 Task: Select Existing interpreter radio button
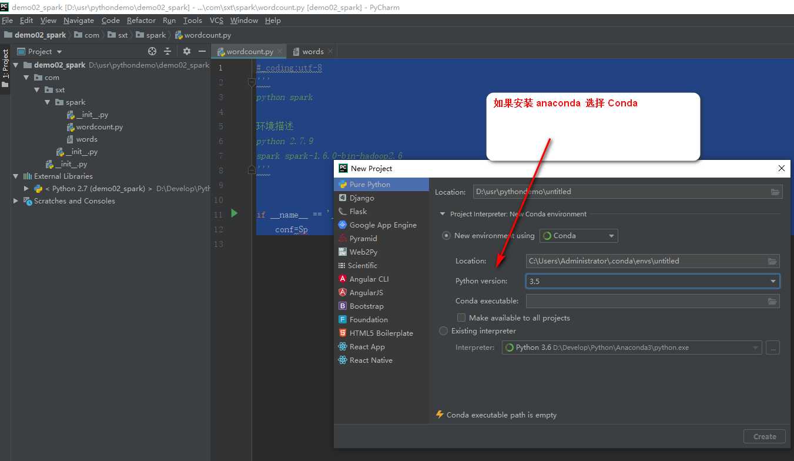point(444,331)
